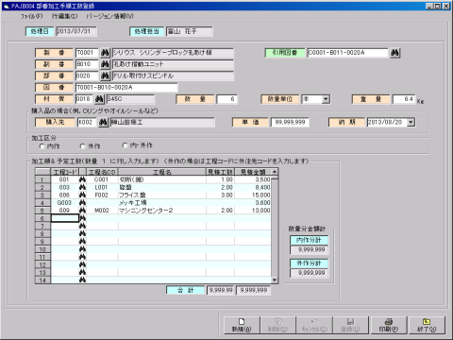Click the binoculars icon beside C0001-B011-0020A
This screenshot has width=453, height=340.
coord(394,53)
